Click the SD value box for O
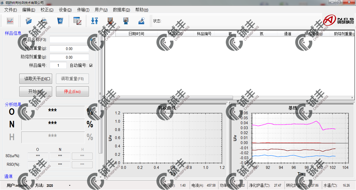 (x=38, y=156)
